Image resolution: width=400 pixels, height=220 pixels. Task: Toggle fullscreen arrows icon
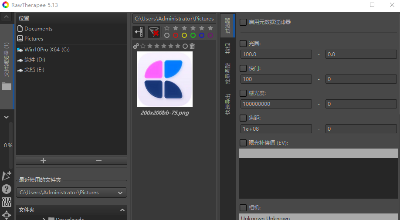tap(7, 215)
